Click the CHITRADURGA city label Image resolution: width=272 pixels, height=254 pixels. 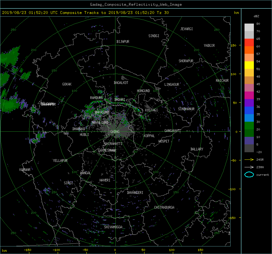[164, 207]
